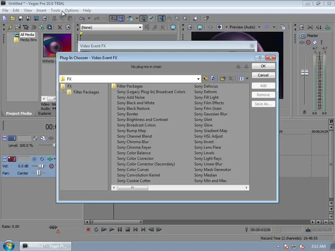Open the Undo history dropdown arrow

click(x=89, y=18)
